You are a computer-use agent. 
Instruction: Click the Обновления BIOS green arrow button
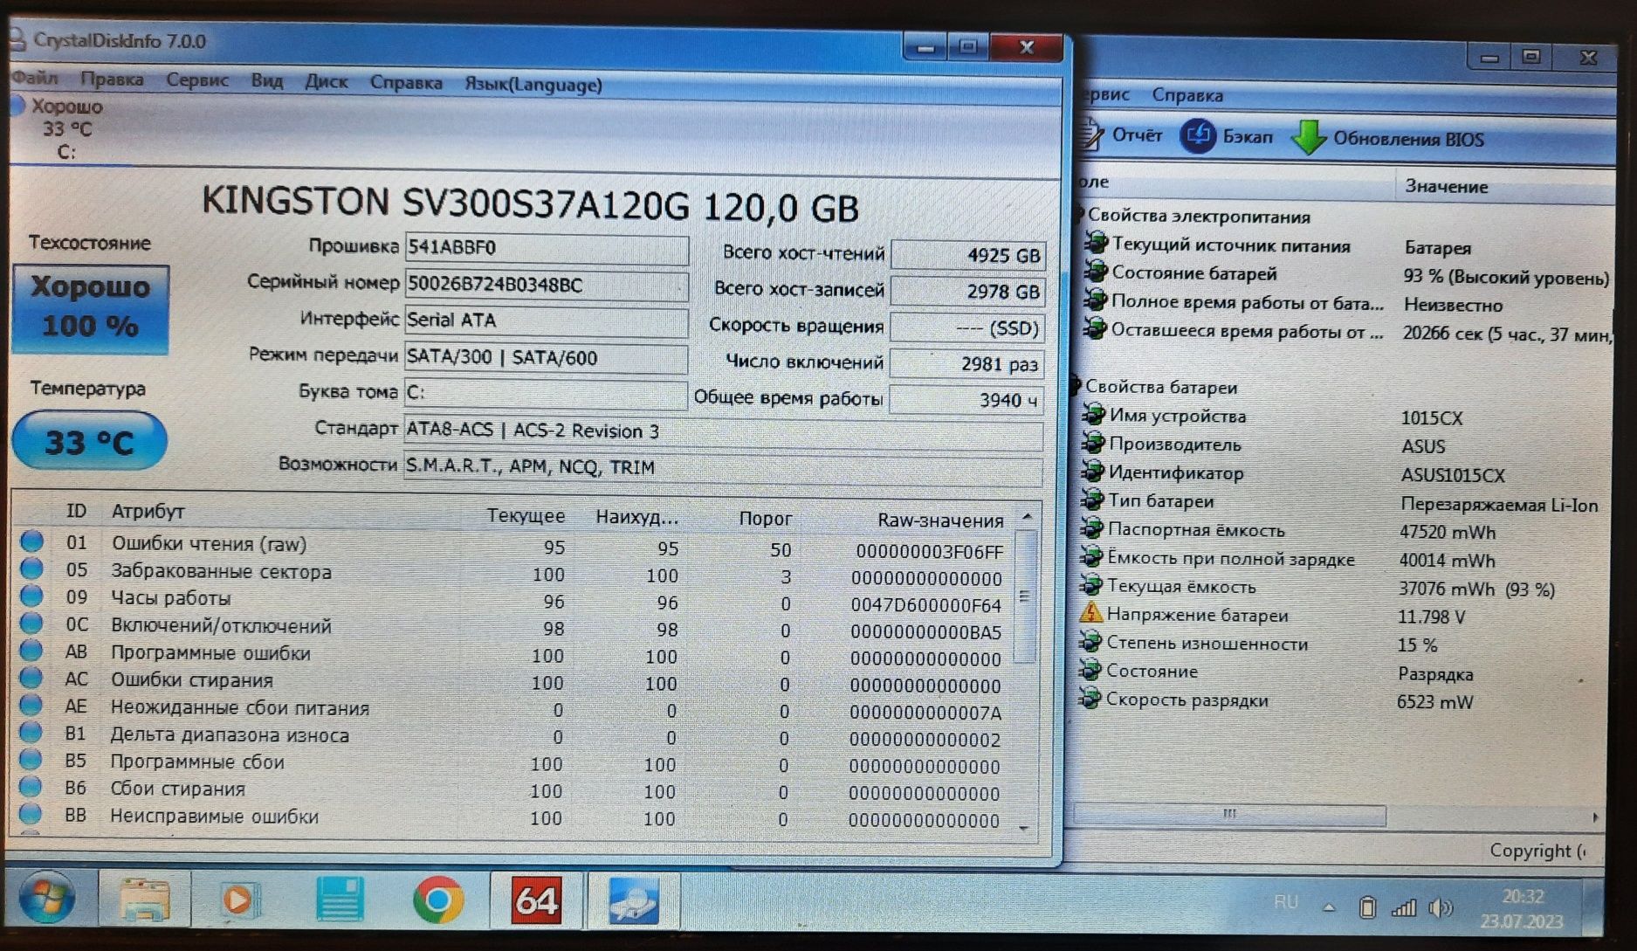(x=1388, y=138)
